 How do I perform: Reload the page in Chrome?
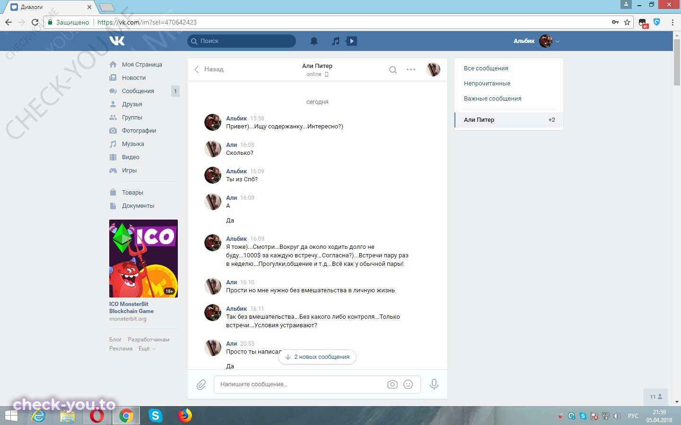tap(35, 22)
